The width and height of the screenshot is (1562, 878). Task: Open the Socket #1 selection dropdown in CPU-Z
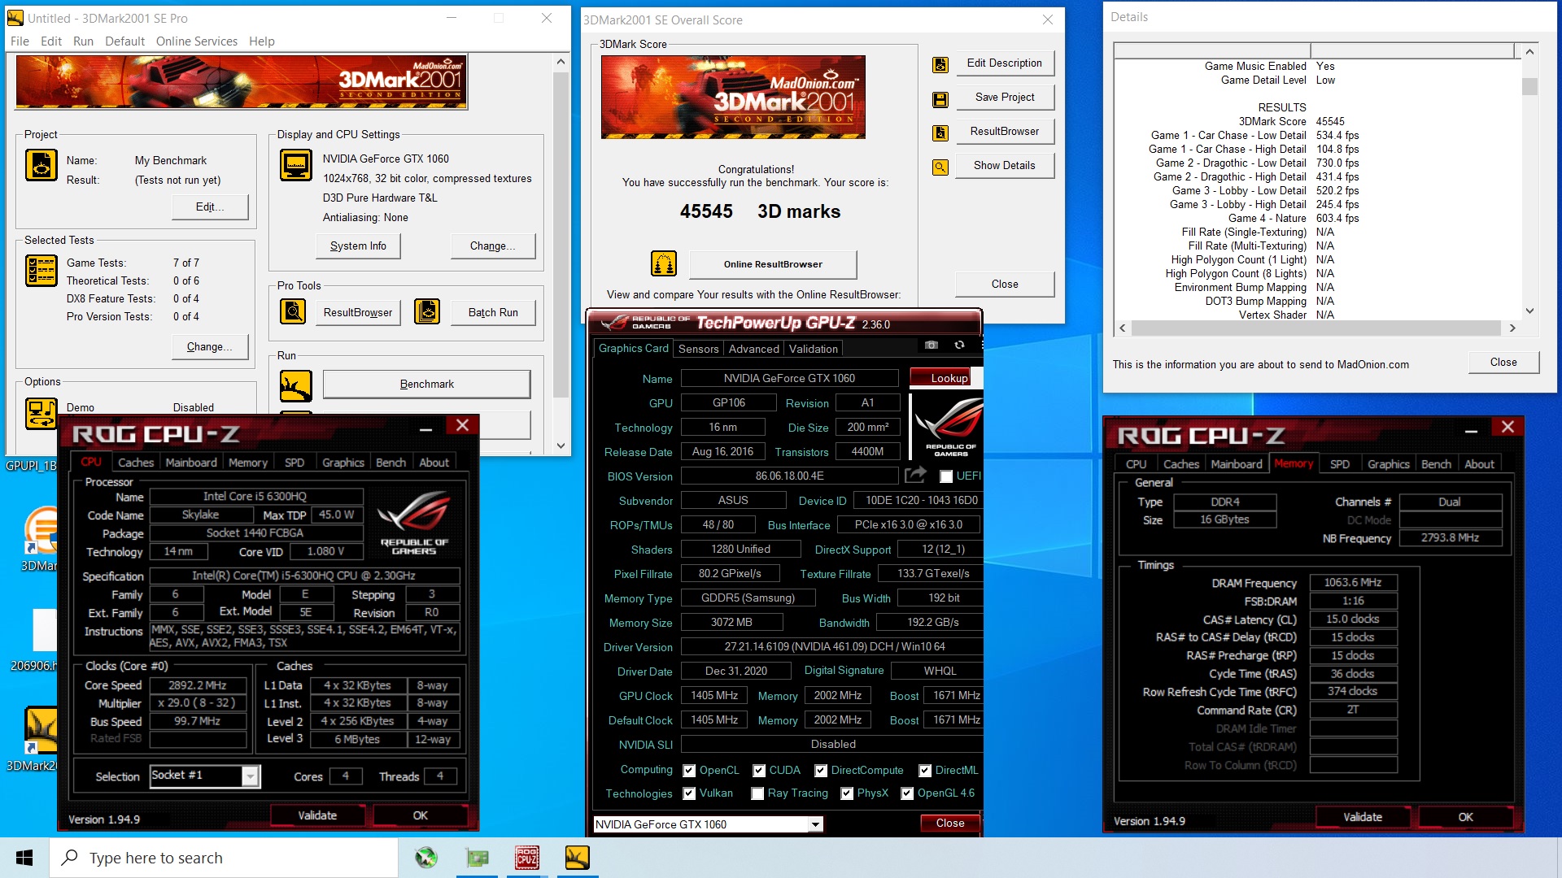click(251, 776)
